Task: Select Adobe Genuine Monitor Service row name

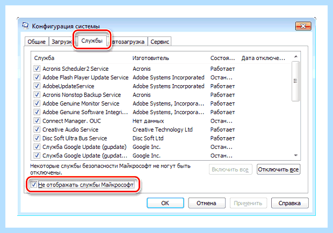Action: pyautogui.click(x=81, y=103)
